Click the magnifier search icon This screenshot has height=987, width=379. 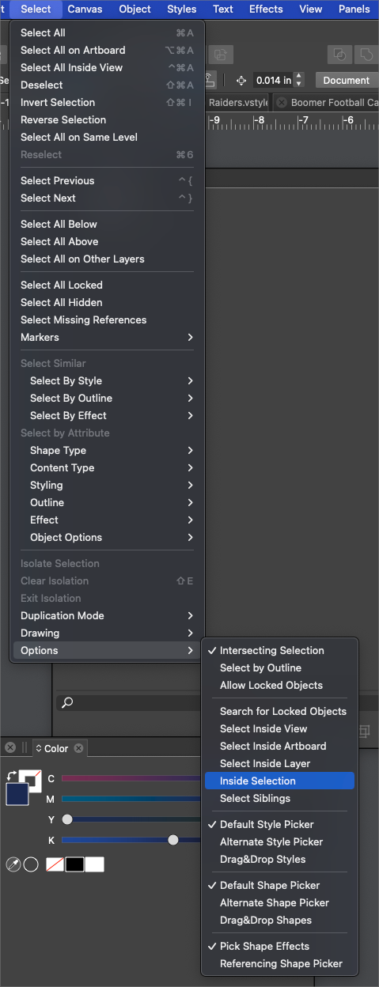pyautogui.click(x=67, y=703)
